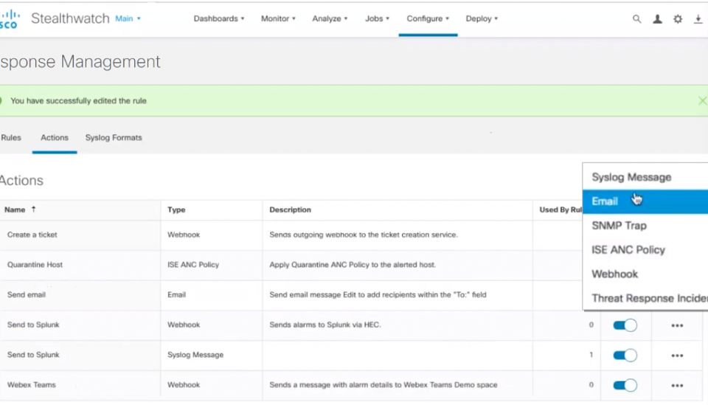Click the Type column header
The height and width of the screenshot is (405, 708).
coord(176,210)
